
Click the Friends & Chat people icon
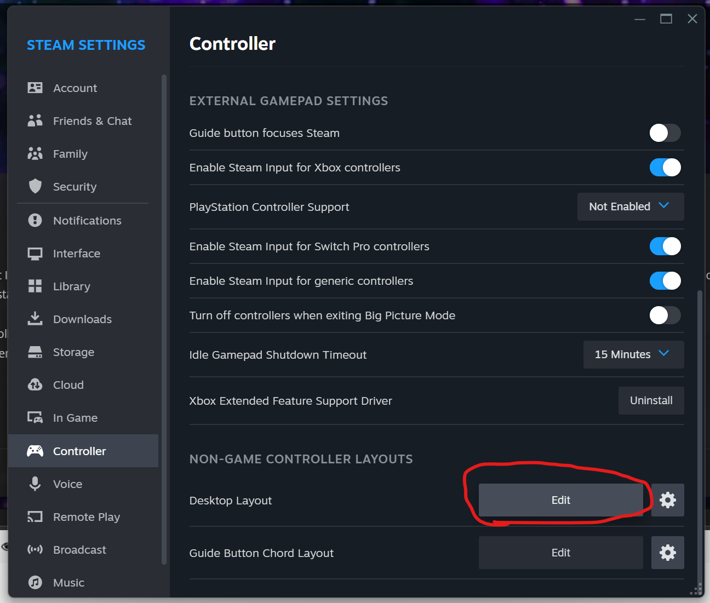[35, 120]
